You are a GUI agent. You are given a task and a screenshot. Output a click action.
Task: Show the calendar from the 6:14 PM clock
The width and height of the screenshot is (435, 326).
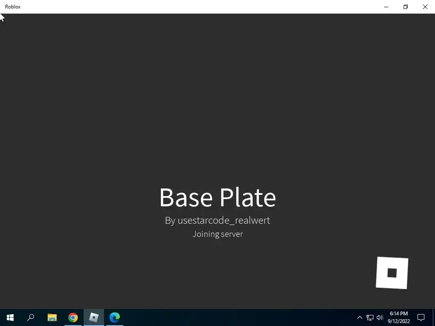click(x=398, y=318)
